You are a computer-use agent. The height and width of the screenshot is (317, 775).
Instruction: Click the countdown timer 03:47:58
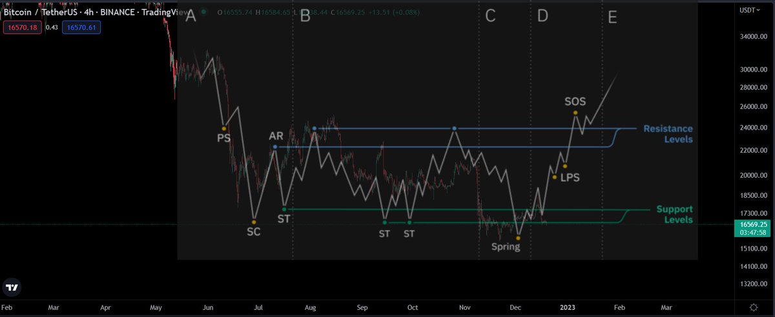pos(753,233)
